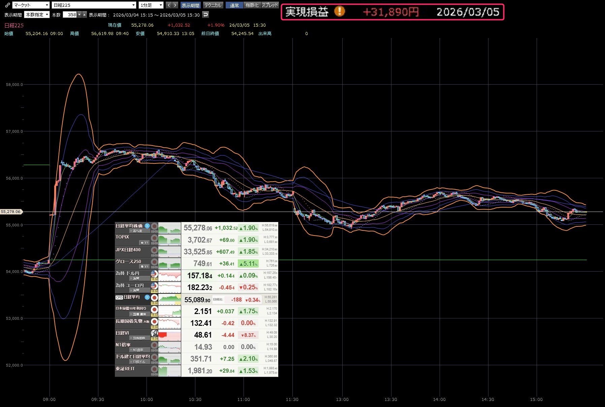605x407 pixels.
Task: Click the next chart right-arrow button
Action: click(x=175, y=5)
